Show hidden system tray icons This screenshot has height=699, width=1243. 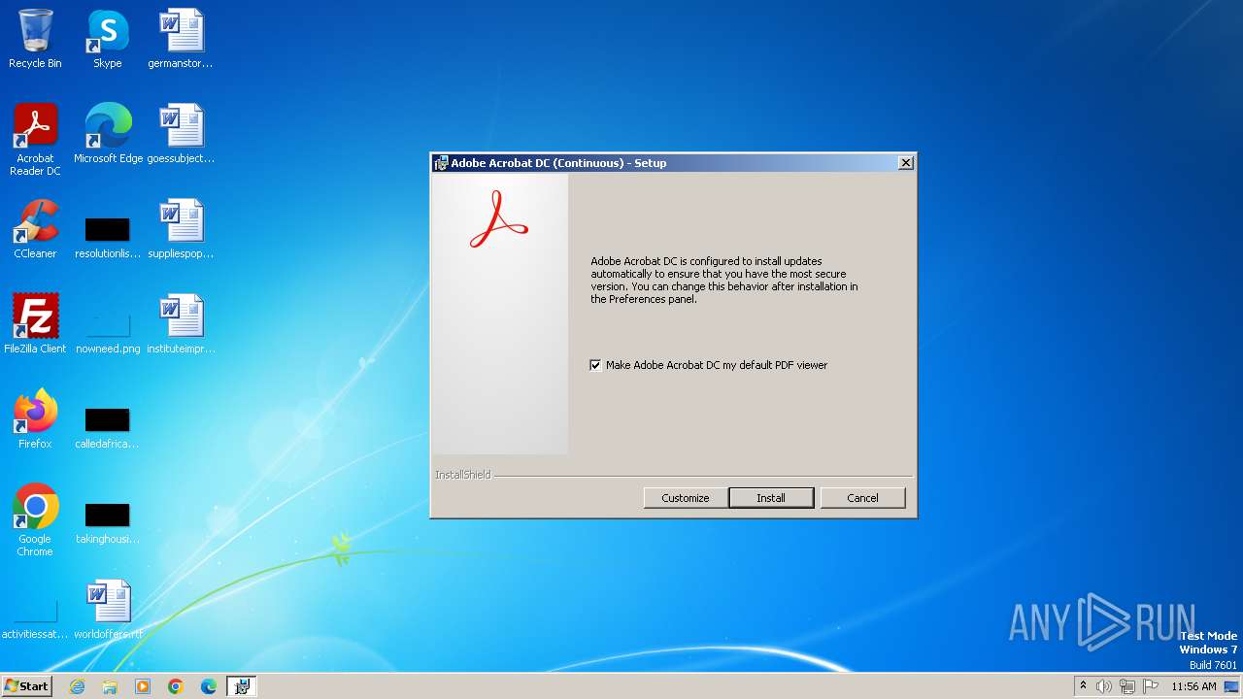(x=1083, y=686)
